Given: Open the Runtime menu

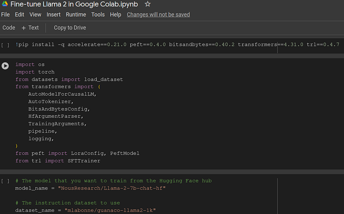Looking at the screenshot, I should click(76, 15).
